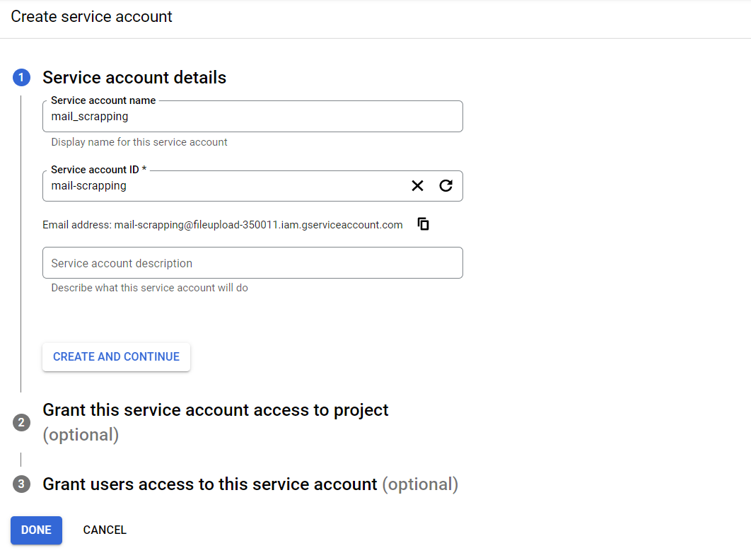Click the step 2 number circle
The image size is (751, 553).
(21, 423)
